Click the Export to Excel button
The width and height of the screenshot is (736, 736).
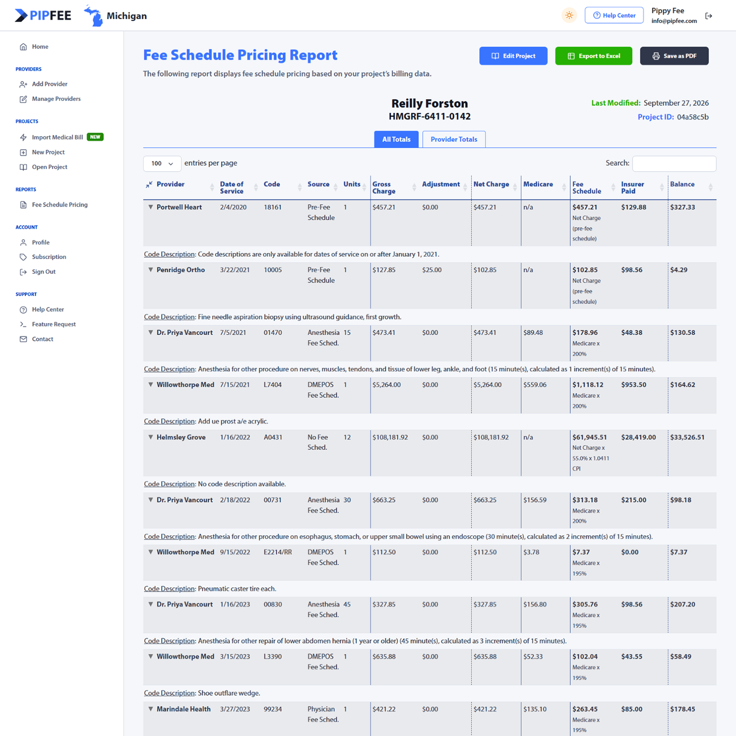tap(594, 56)
